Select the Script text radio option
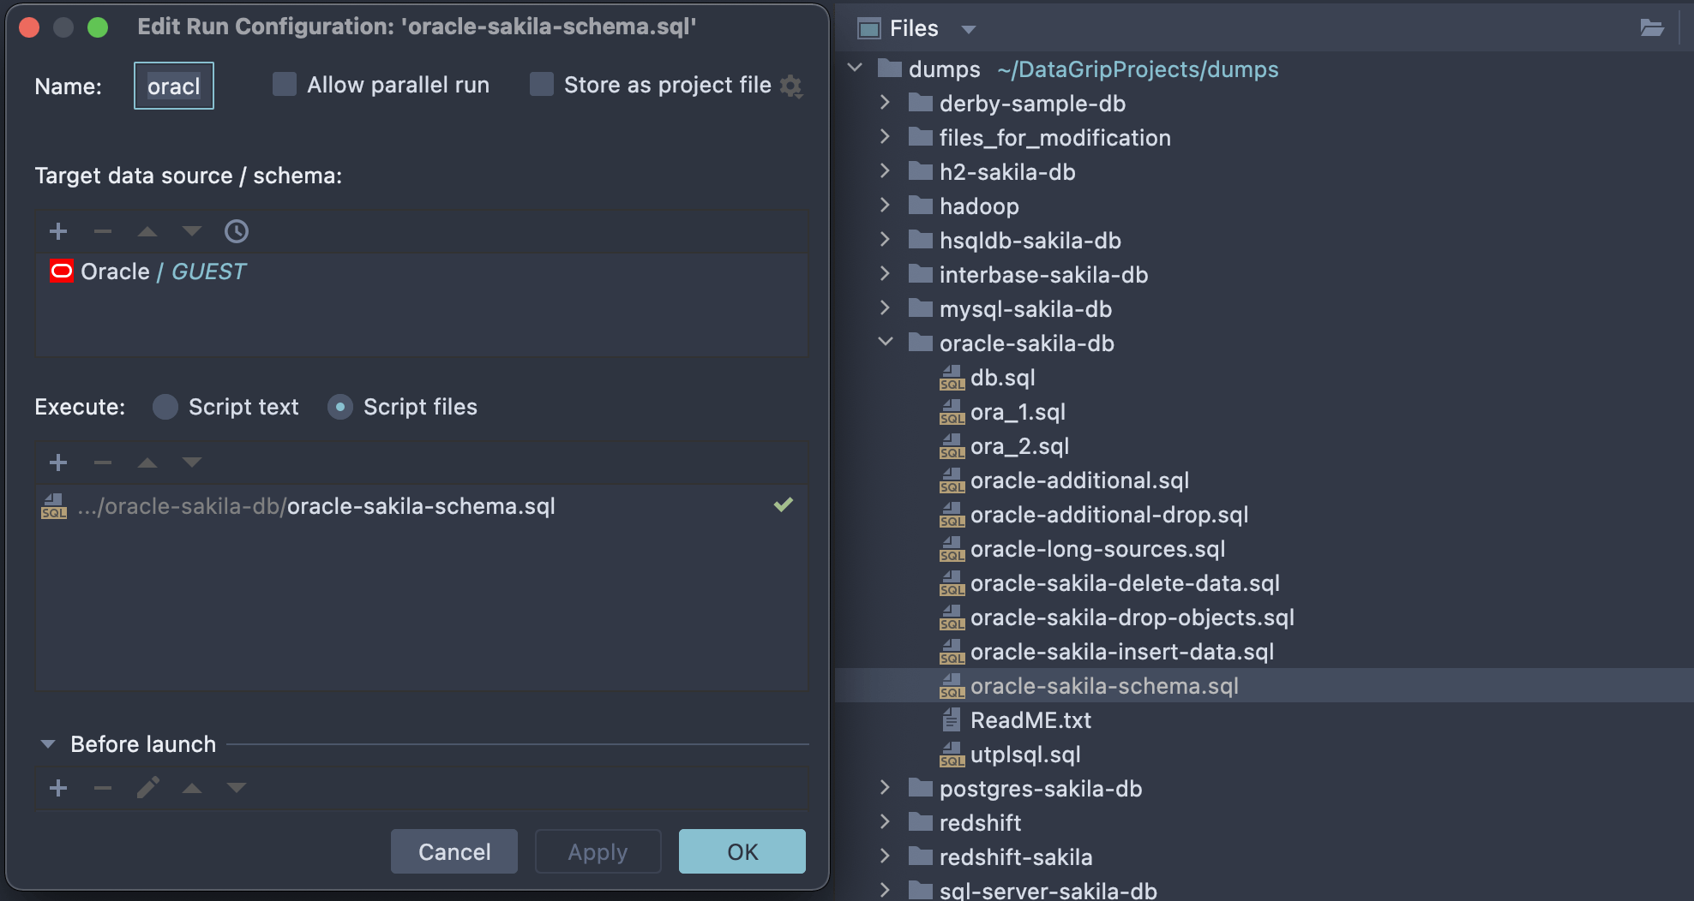Screen dimensions: 1694x901 point(165,407)
